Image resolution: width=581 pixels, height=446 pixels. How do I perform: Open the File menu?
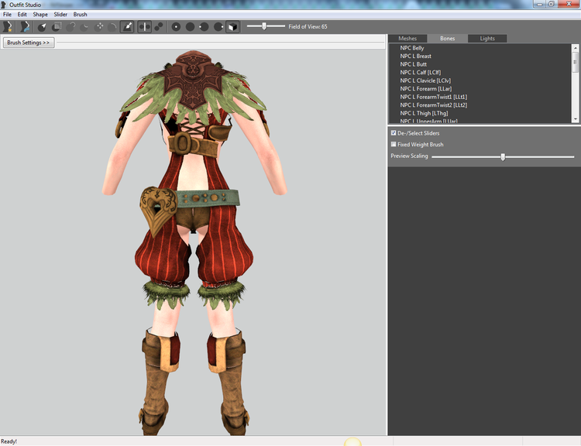[x=8, y=15]
